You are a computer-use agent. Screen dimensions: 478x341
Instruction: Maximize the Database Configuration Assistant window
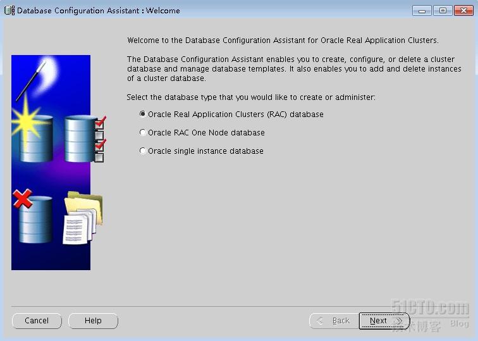pyautogui.click(x=443, y=11)
